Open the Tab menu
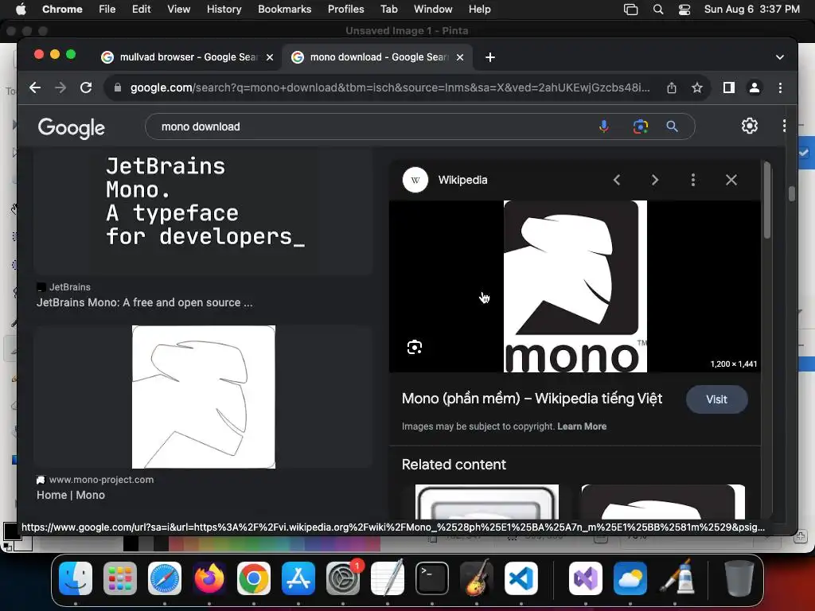This screenshot has height=611, width=815. [388, 9]
